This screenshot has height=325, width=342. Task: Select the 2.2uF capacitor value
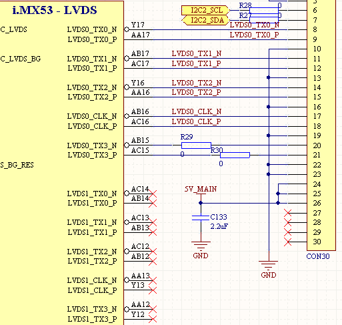(x=219, y=226)
